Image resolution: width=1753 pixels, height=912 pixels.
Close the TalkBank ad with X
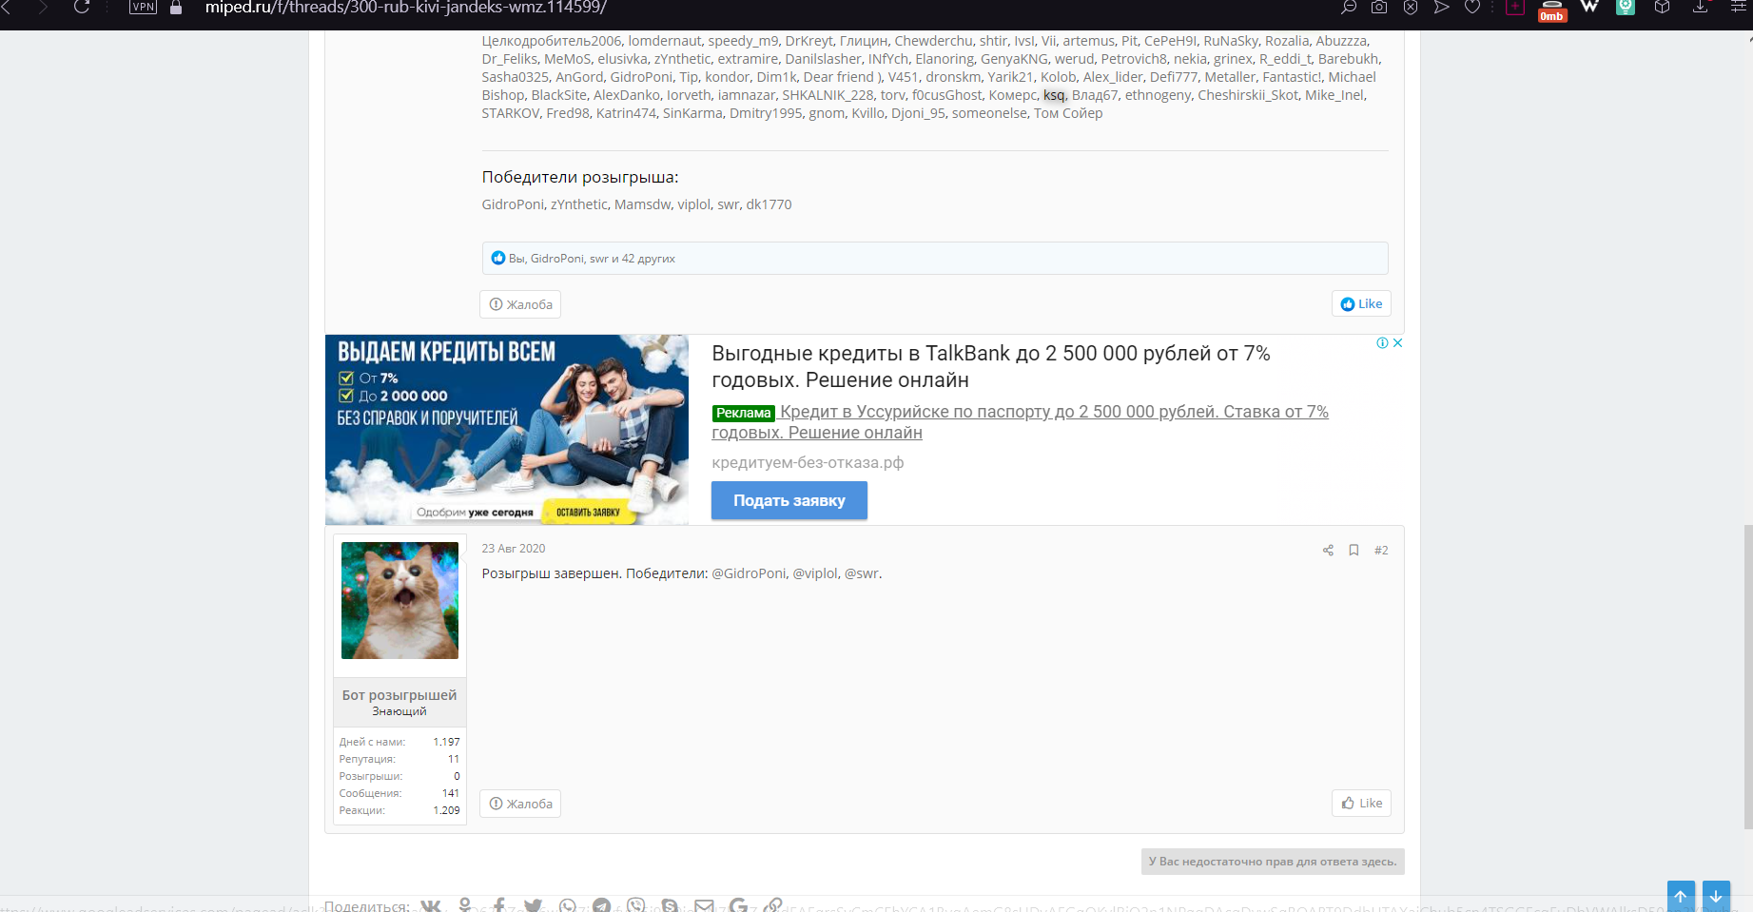[1397, 343]
